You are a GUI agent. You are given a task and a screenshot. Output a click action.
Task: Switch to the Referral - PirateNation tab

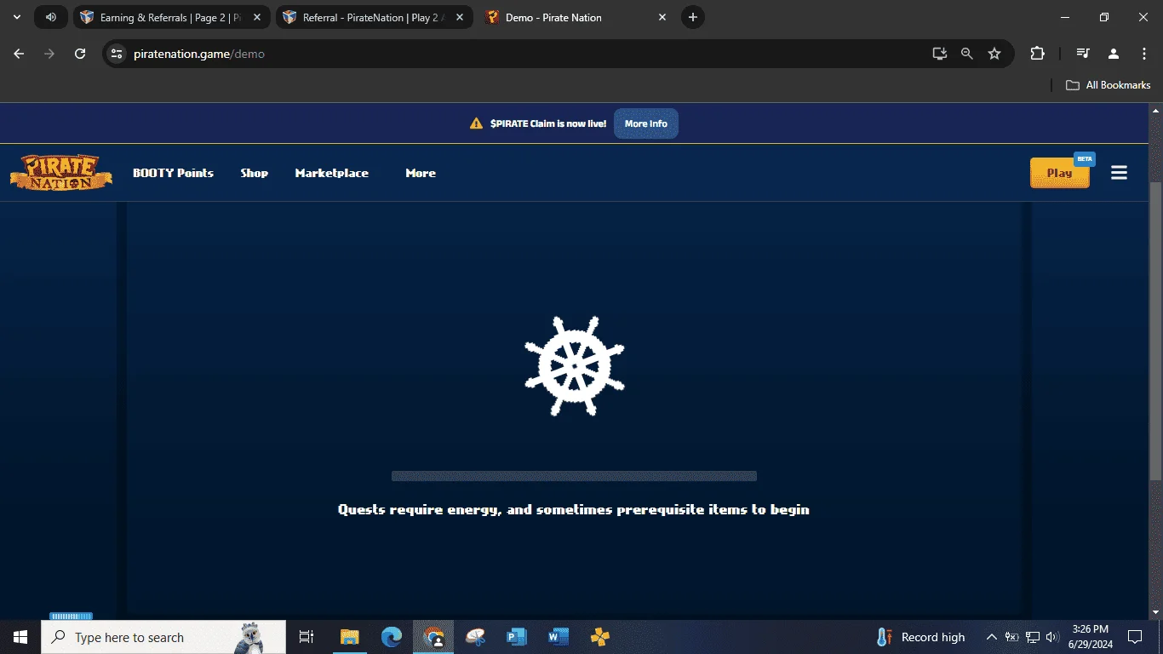(375, 17)
